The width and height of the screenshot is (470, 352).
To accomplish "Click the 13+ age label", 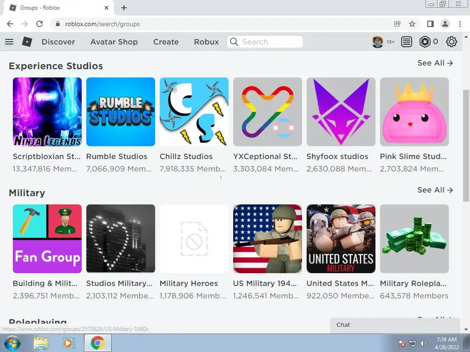I will [390, 42].
